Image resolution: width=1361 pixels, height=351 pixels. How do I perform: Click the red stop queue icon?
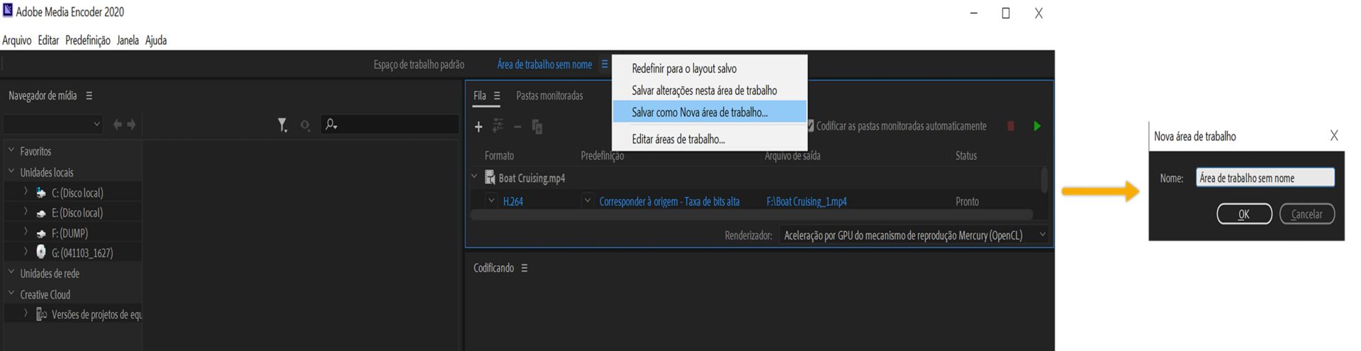tap(1011, 126)
